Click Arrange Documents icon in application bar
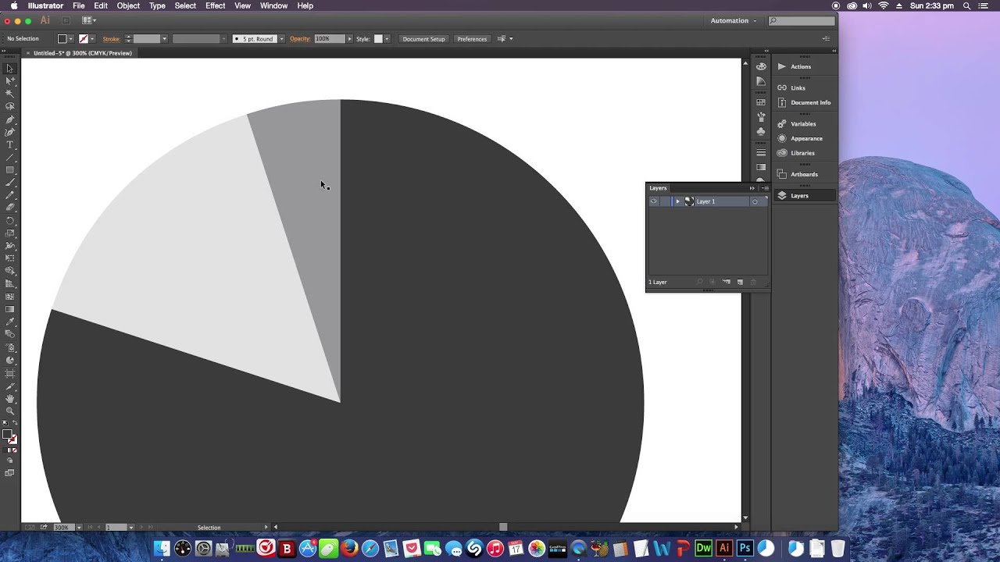This screenshot has width=1000, height=562. pos(89,20)
